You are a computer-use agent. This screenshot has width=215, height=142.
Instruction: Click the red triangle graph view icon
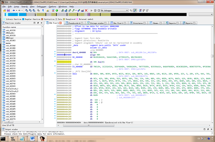(53, 11)
